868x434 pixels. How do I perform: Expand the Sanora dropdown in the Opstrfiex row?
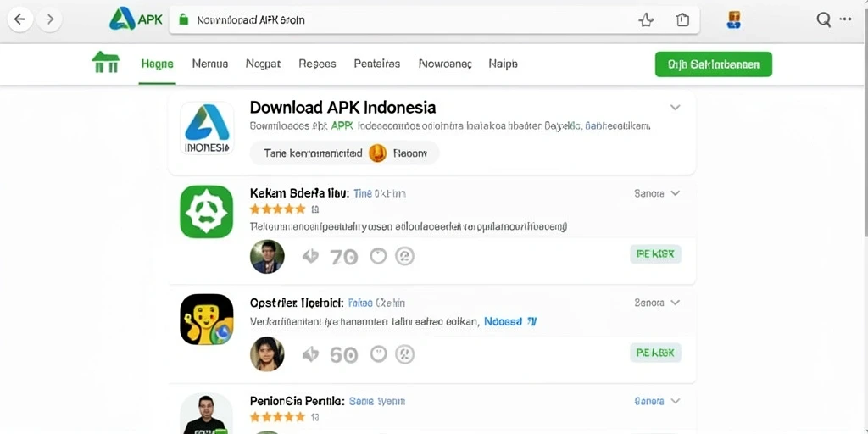(657, 303)
